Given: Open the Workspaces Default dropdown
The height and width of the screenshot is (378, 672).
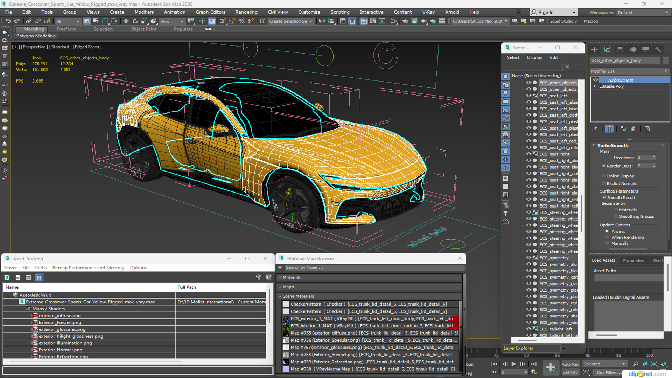Looking at the screenshot, I should click(x=643, y=13).
